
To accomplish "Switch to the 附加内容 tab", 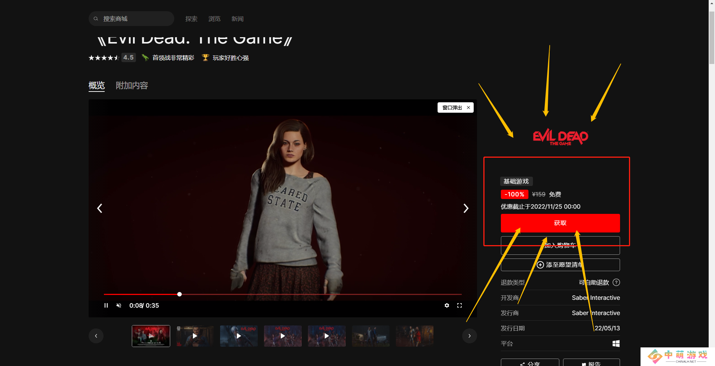I will point(132,86).
